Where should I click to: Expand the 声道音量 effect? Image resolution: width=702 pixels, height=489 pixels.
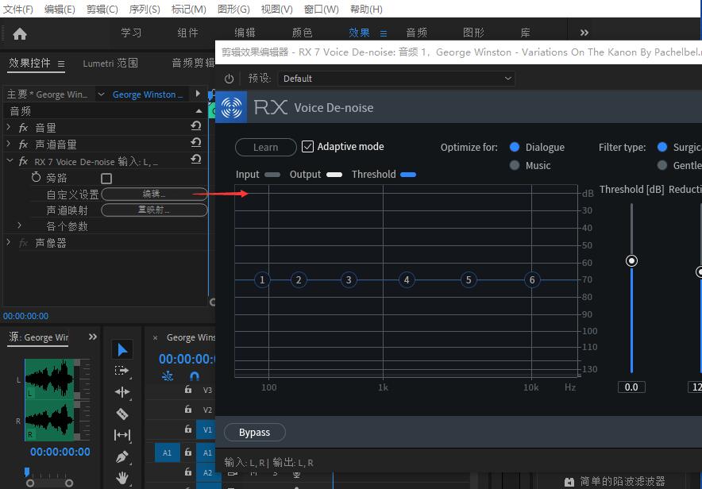tap(9, 144)
